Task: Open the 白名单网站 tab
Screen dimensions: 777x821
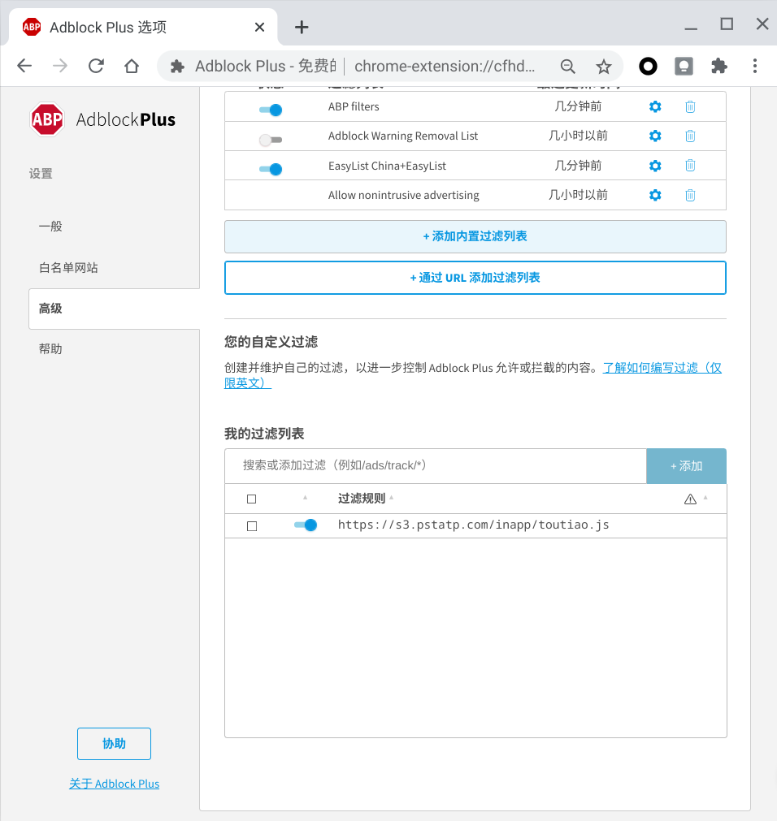Action: 68,267
